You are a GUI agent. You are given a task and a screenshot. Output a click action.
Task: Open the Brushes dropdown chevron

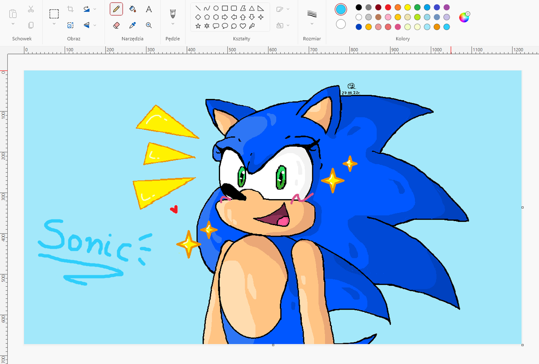click(x=173, y=24)
